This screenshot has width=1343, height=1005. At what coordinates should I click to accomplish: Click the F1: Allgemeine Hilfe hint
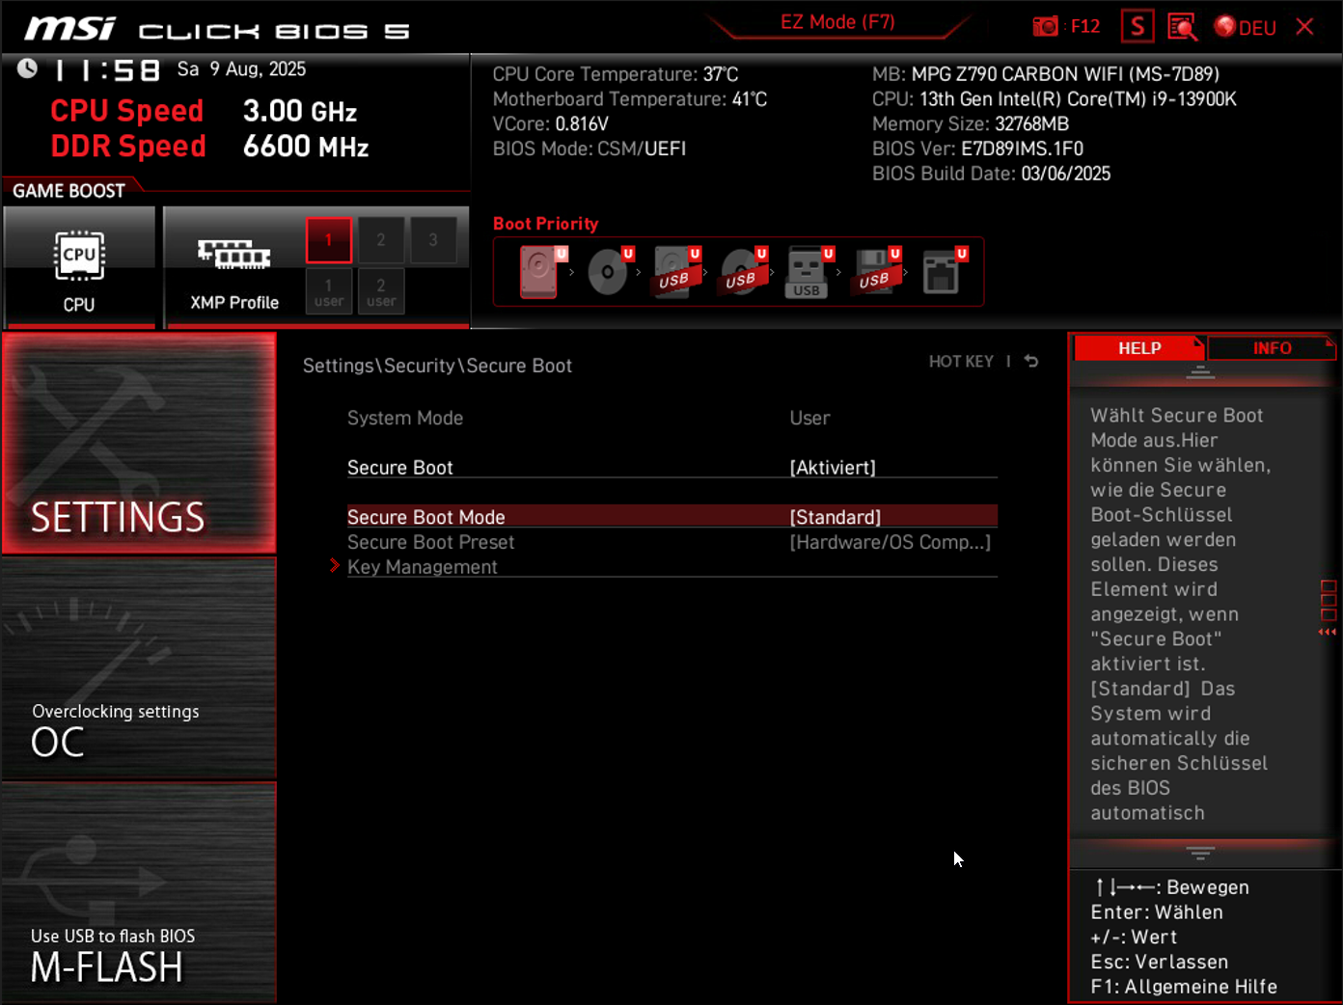1184,987
